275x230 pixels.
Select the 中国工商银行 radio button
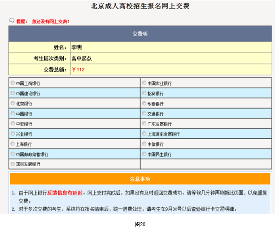click(x=12, y=83)
